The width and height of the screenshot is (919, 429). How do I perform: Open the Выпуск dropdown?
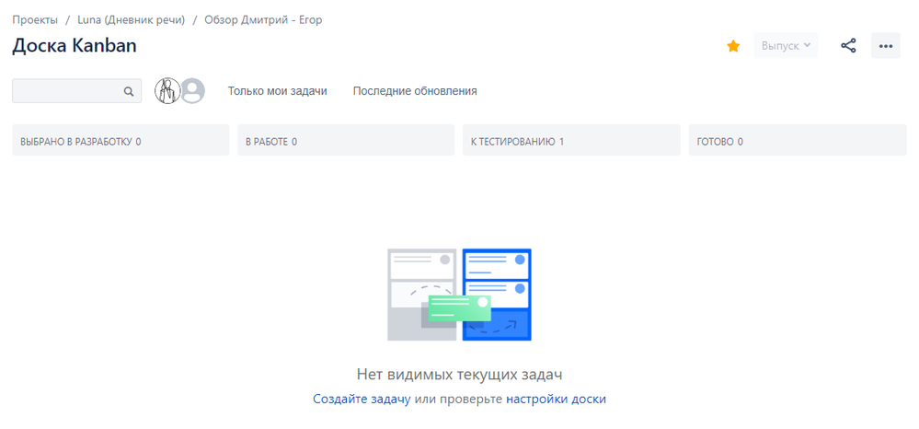point(786,46)
